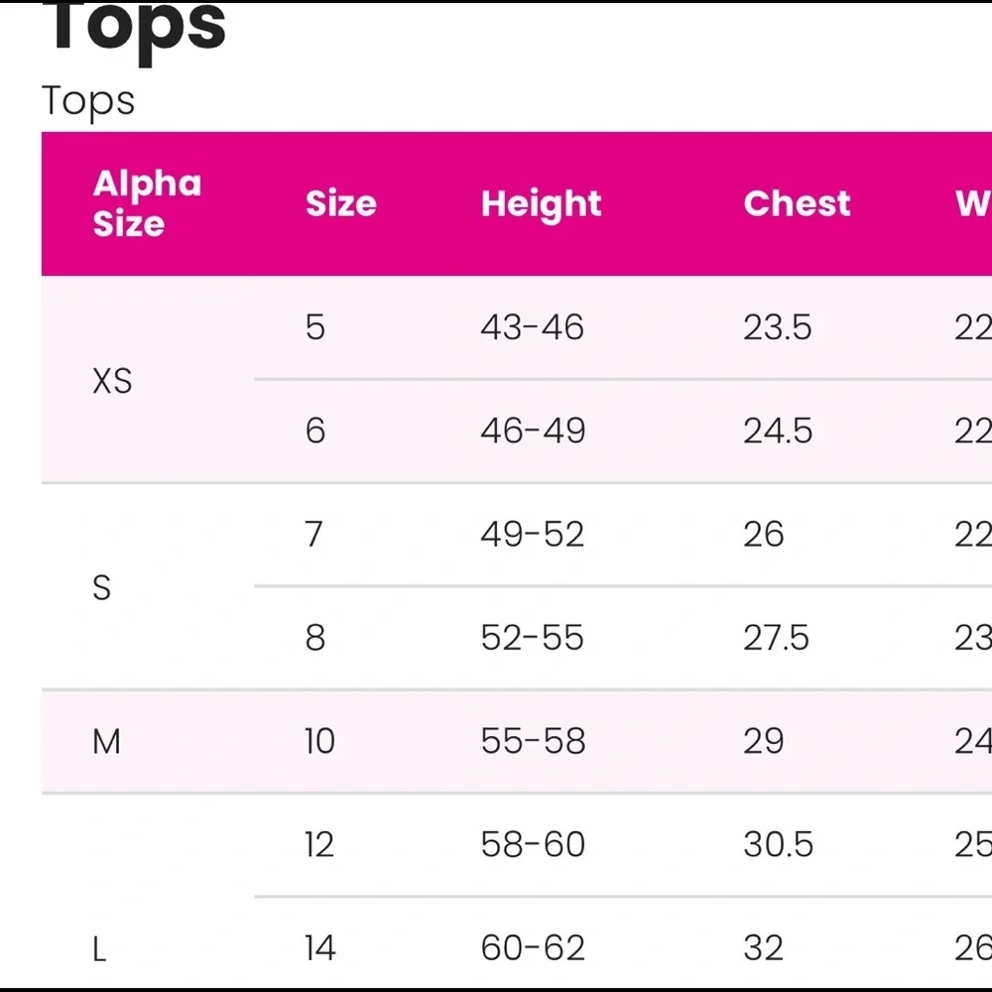992x992 pixels.
Task: Select the XS alpha size cell
Action: 113,381
